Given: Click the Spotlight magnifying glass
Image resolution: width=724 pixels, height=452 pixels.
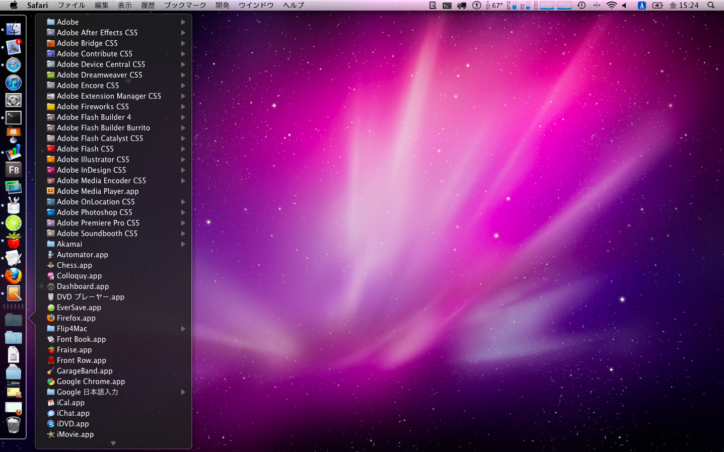Looking at the screenshot, I should coord(711,5).
